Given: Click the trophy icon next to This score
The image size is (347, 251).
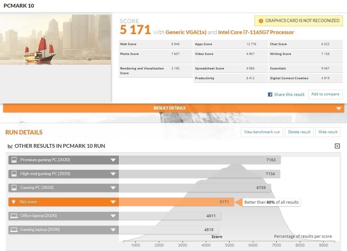Looking at the screenshot, I should [x=14, y=202].
